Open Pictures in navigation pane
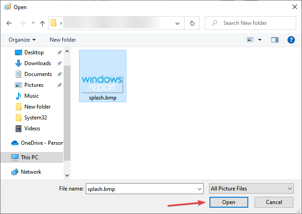Viewport: 302px width, 214px height. click(x=34, y=85)
